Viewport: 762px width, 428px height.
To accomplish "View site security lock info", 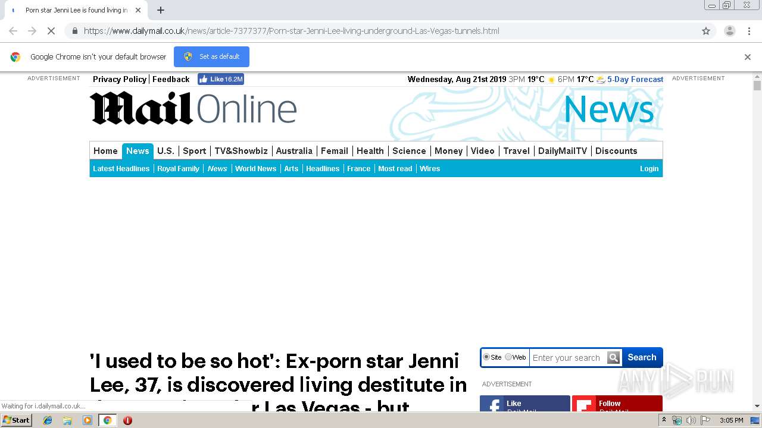I will [74, 31].
